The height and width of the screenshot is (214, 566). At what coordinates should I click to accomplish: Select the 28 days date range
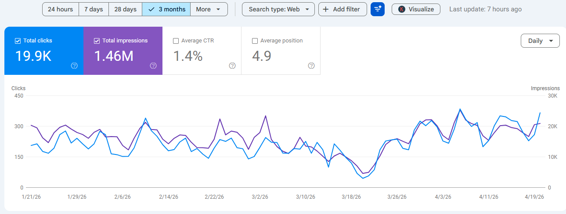pyautogui.click(x=125, y=9)
